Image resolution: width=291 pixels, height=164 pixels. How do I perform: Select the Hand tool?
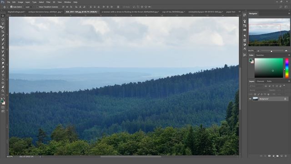tap(3, 87)
